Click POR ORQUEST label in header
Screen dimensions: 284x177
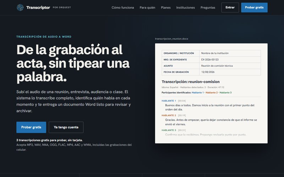click(62, 7)
